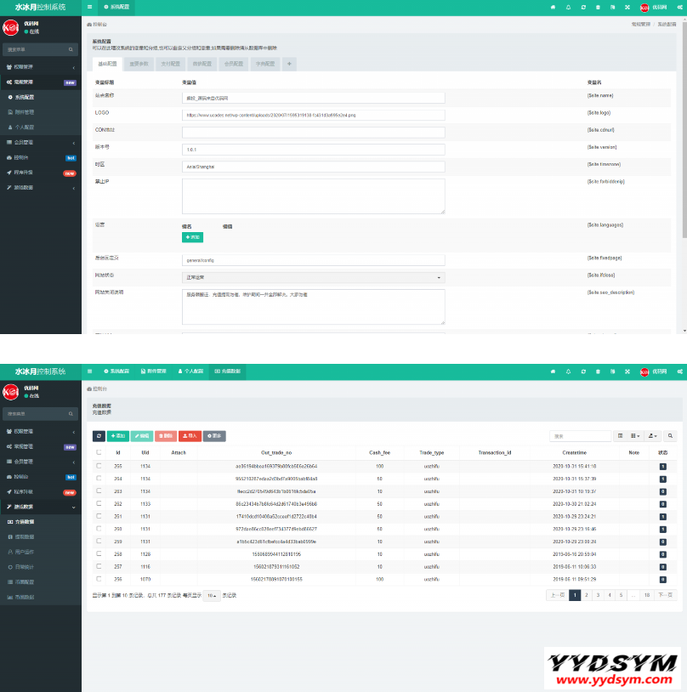Check the row checkbox for Id 250
The width and height of the screenshot is (687, 692).
coord(99,530)
